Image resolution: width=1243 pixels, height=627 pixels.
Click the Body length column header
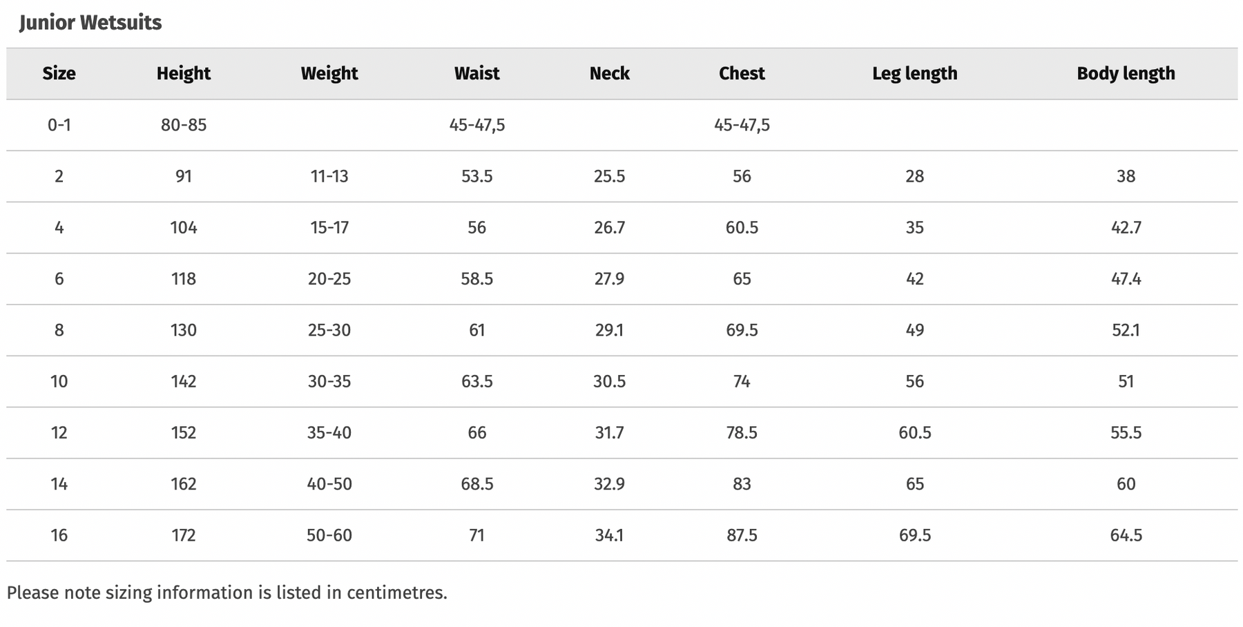pyautogui.click(x=1126, y=73)
